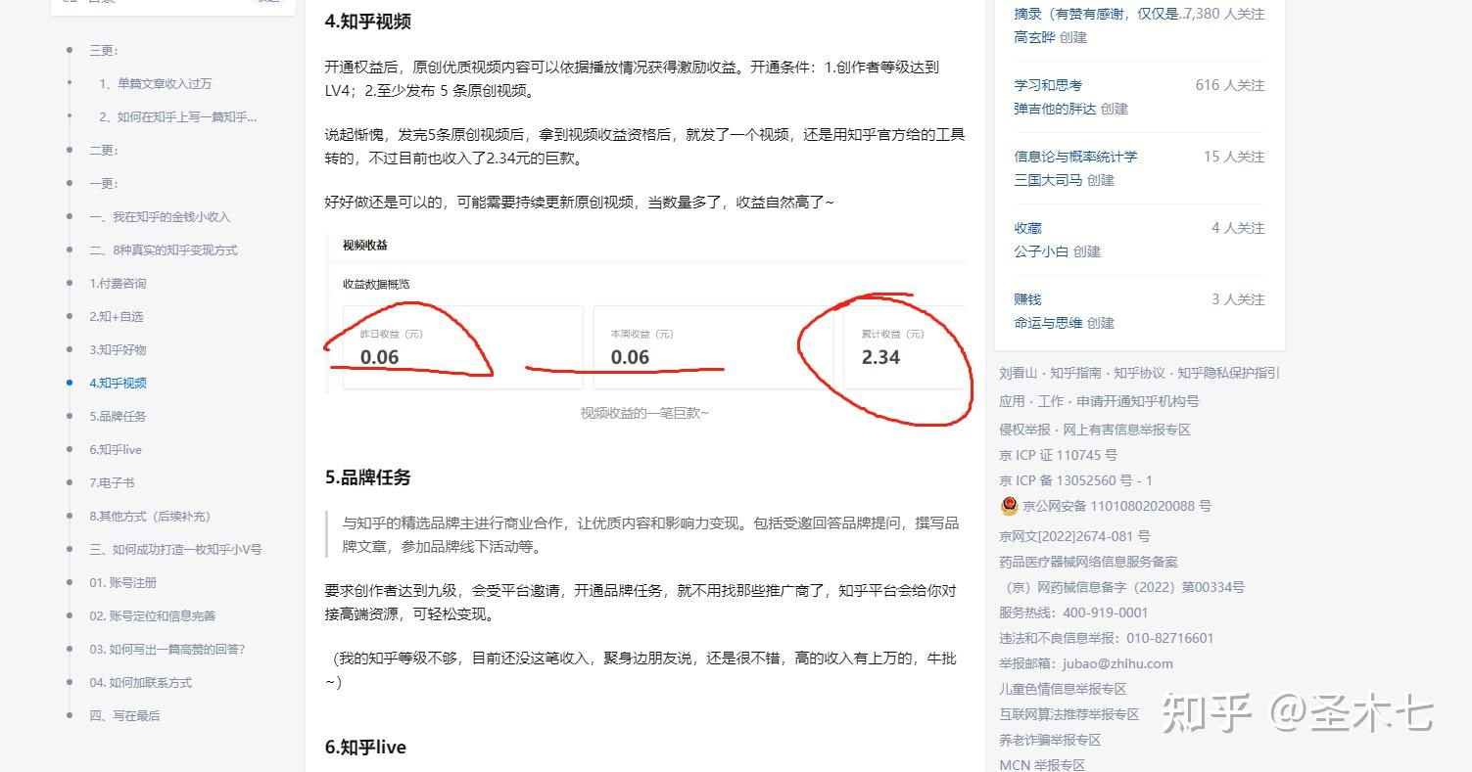Open （京）网药械信息备字（2022）第00334号 link
The height and width of the screenshot is (772, 1472).
(1122, 587)
